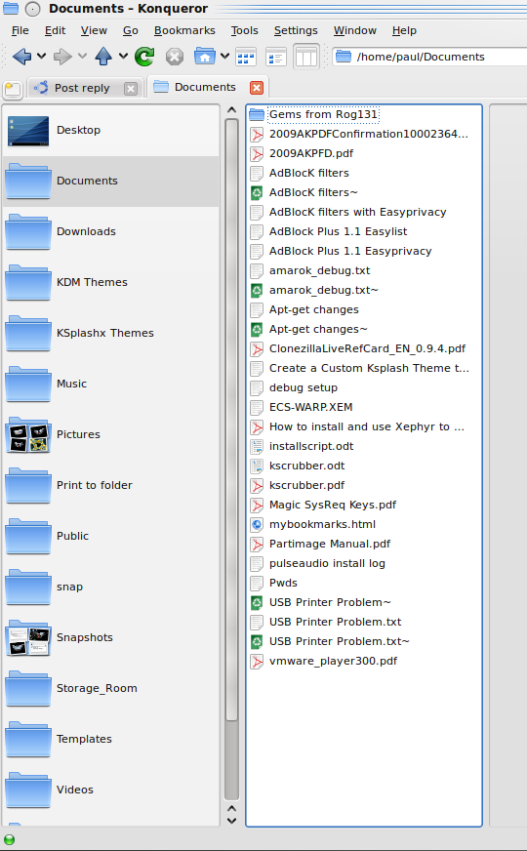The width and height of the screenshot is (527, 851).
Task: Click the sidebar scrollbar track
Action: click(x=231, y=760)
